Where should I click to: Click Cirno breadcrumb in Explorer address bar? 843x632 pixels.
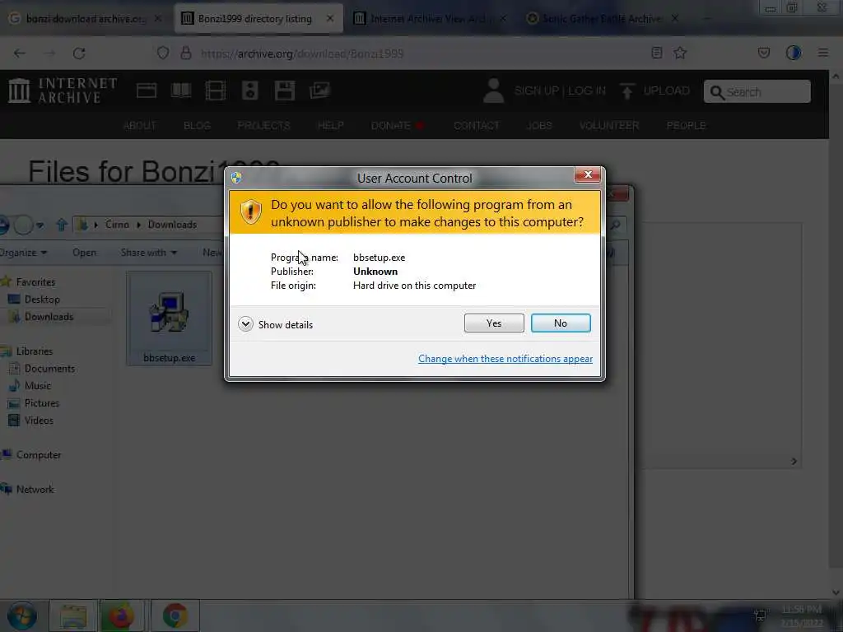click(117, 225)
